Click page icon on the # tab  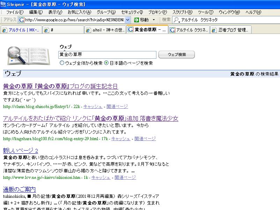click(46, 30)
